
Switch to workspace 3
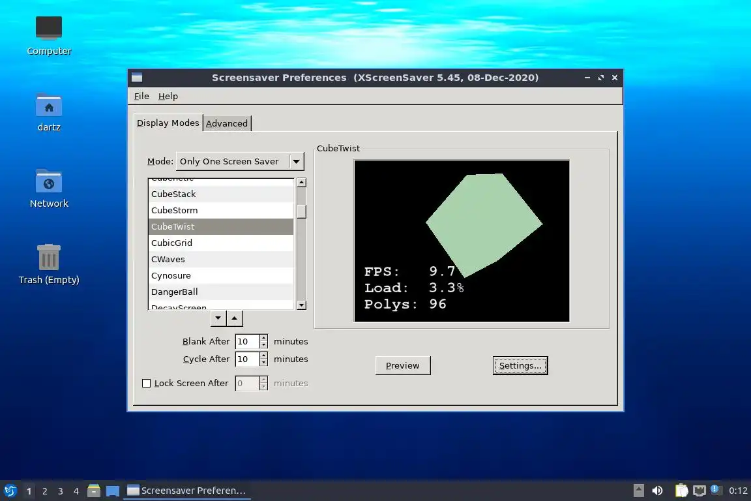(x=61, y=491)
